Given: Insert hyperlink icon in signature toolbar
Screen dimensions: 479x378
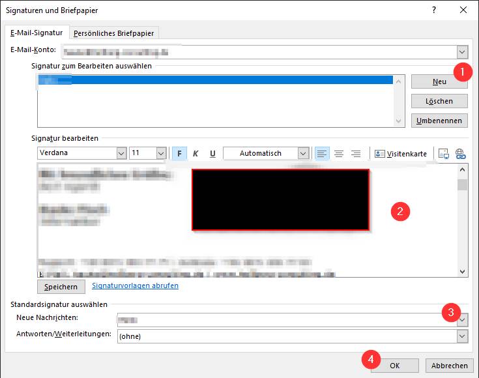Looking at the screenshot, I should [x=460, y=153].
